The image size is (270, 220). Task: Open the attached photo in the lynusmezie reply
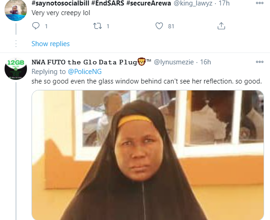tap(148, 155)
